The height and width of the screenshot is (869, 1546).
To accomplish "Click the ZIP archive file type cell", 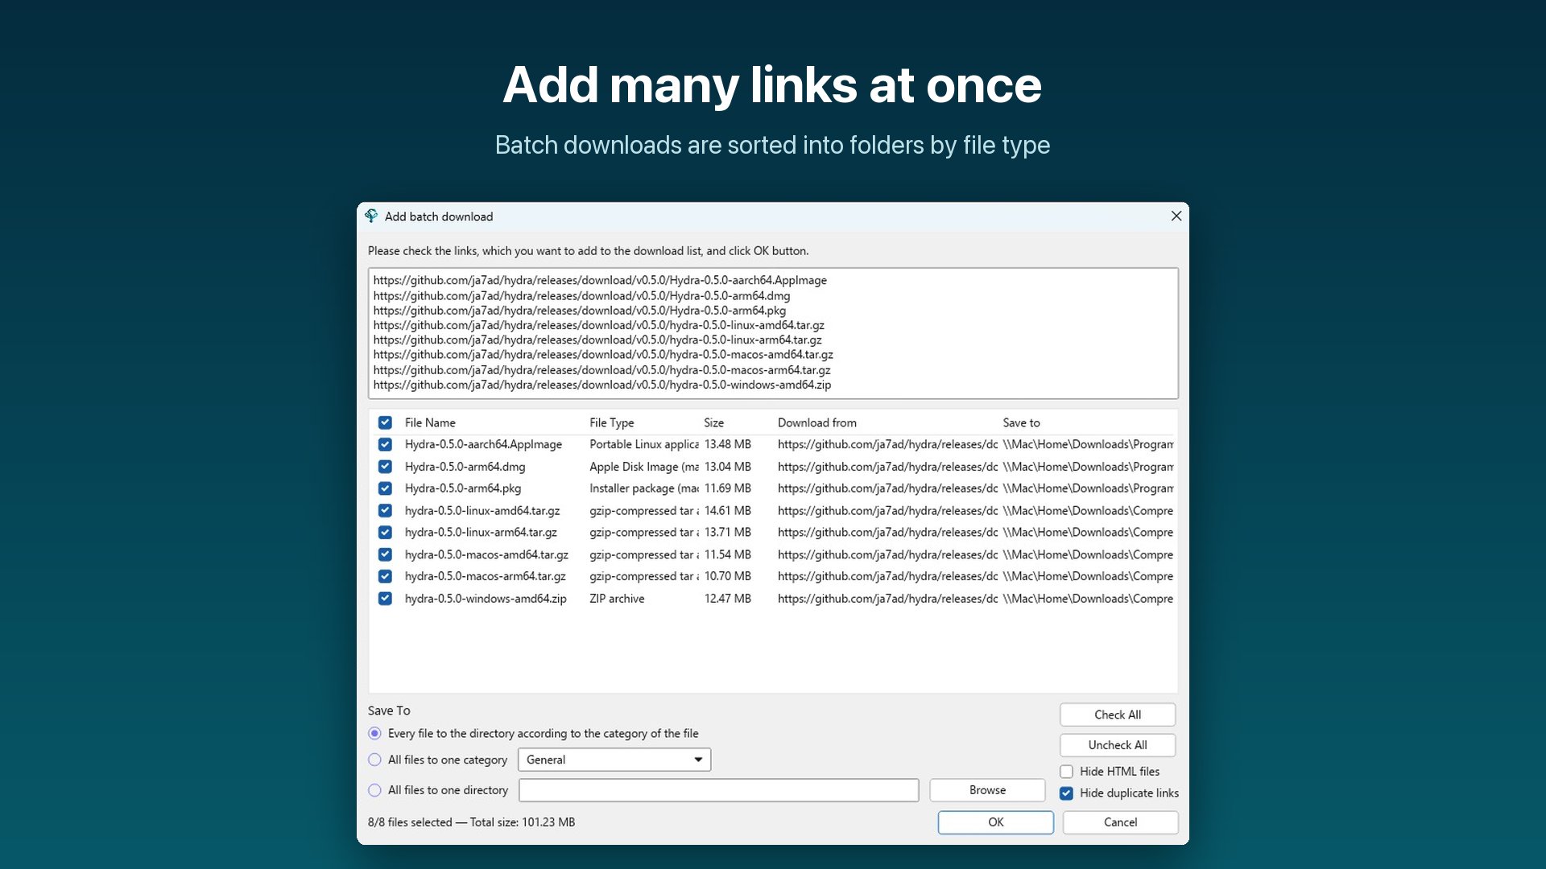I will 617,599.
